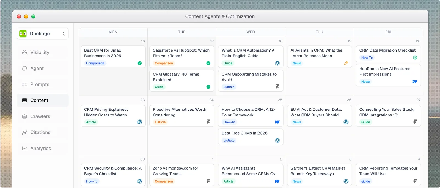Click pencil draft icon on AI Agents in CRM card

coord(346,63)
